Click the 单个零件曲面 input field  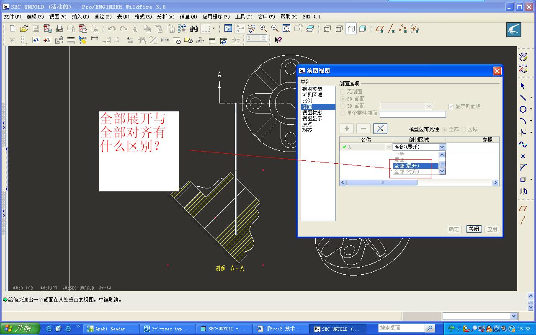click(x=413, y=114)
